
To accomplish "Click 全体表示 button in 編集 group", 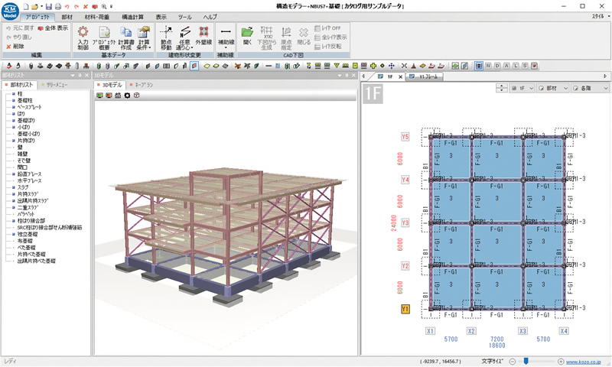I will tap(53, 28).
